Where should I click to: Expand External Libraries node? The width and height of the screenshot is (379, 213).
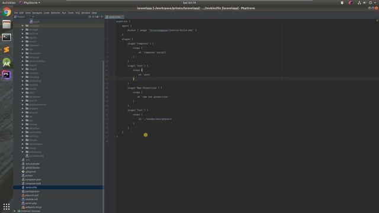coord(15,211)
